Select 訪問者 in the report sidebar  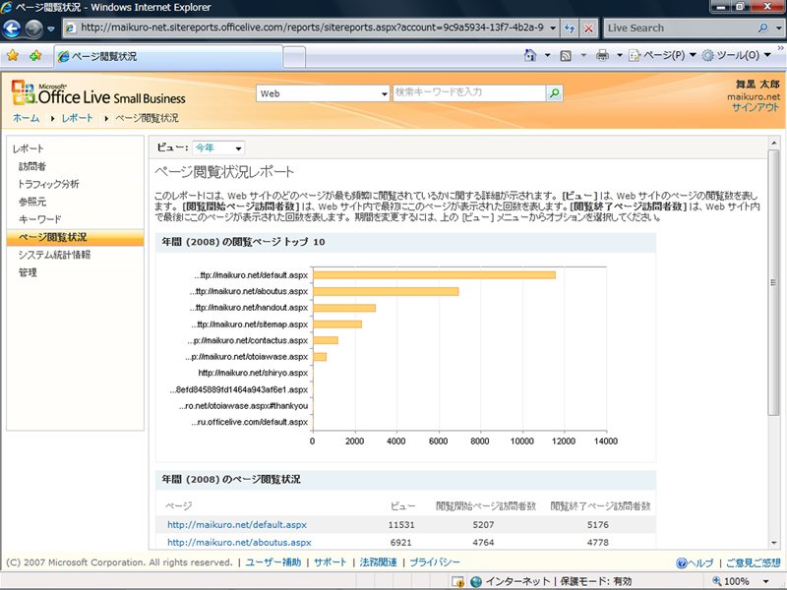pyautogui.click(x=32, y=166)
